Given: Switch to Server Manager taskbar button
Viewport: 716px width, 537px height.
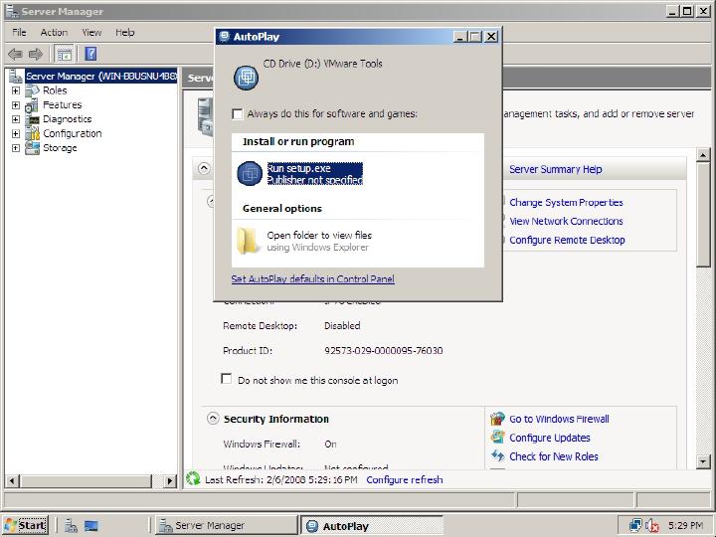Looking at the screenshot, I should coord(227,526).
